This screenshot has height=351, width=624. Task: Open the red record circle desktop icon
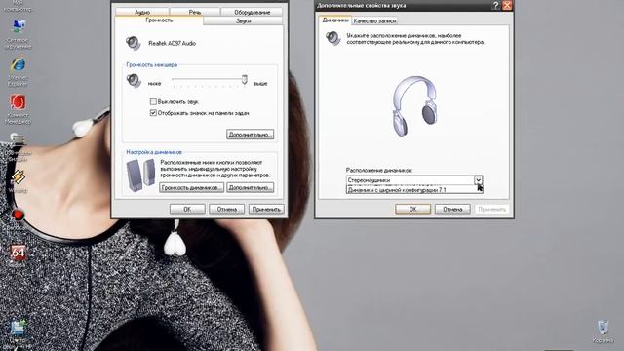point(18,215)
